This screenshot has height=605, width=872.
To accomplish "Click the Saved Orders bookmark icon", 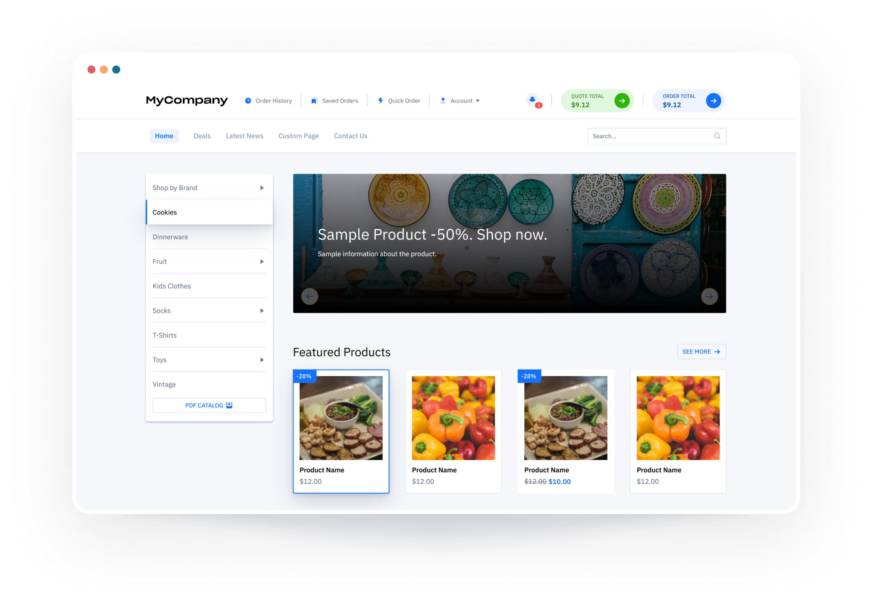I will (314, 101).
